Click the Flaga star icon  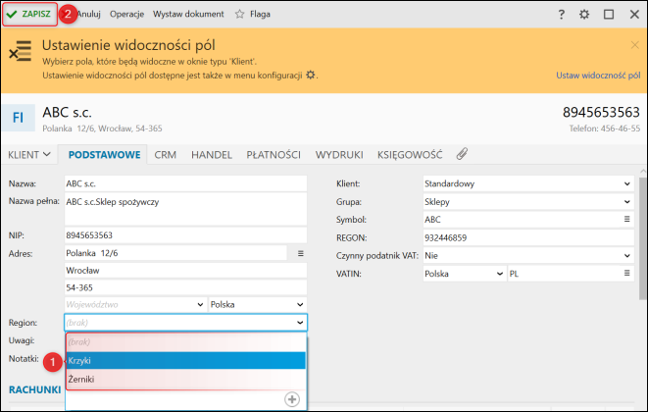(240, 15)
